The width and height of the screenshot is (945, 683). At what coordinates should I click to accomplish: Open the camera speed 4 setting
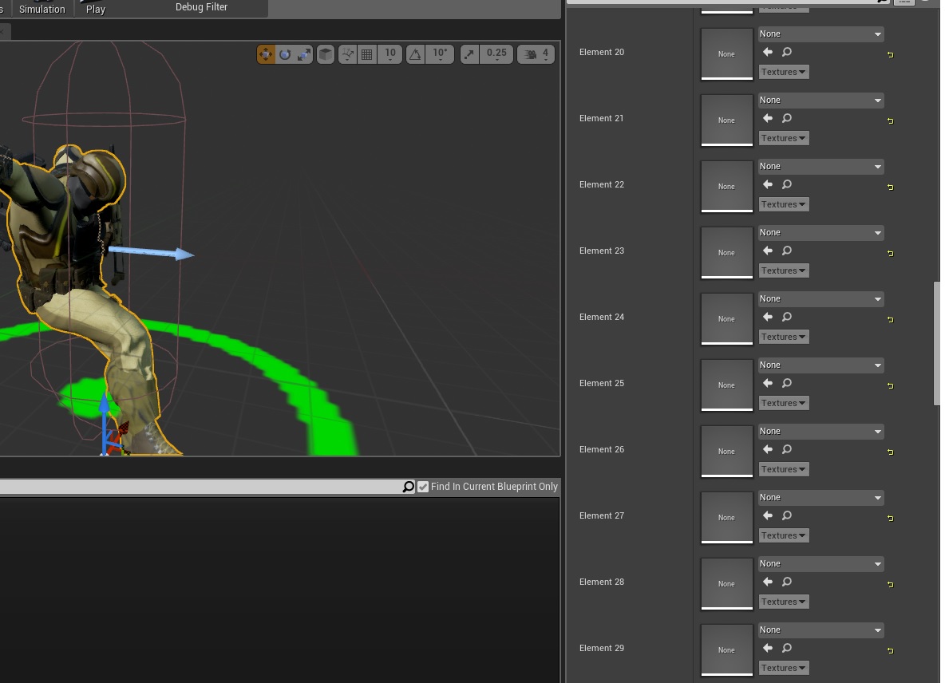pos(536,54)
